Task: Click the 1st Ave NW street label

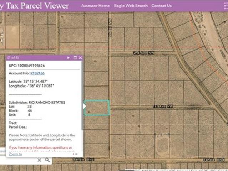Action: pyautogui.click(x=163, y=106)
